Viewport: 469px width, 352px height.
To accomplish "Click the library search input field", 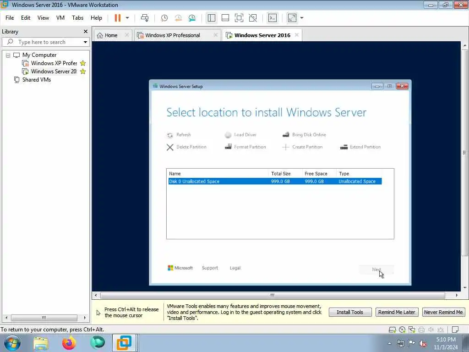I will 45,42.
